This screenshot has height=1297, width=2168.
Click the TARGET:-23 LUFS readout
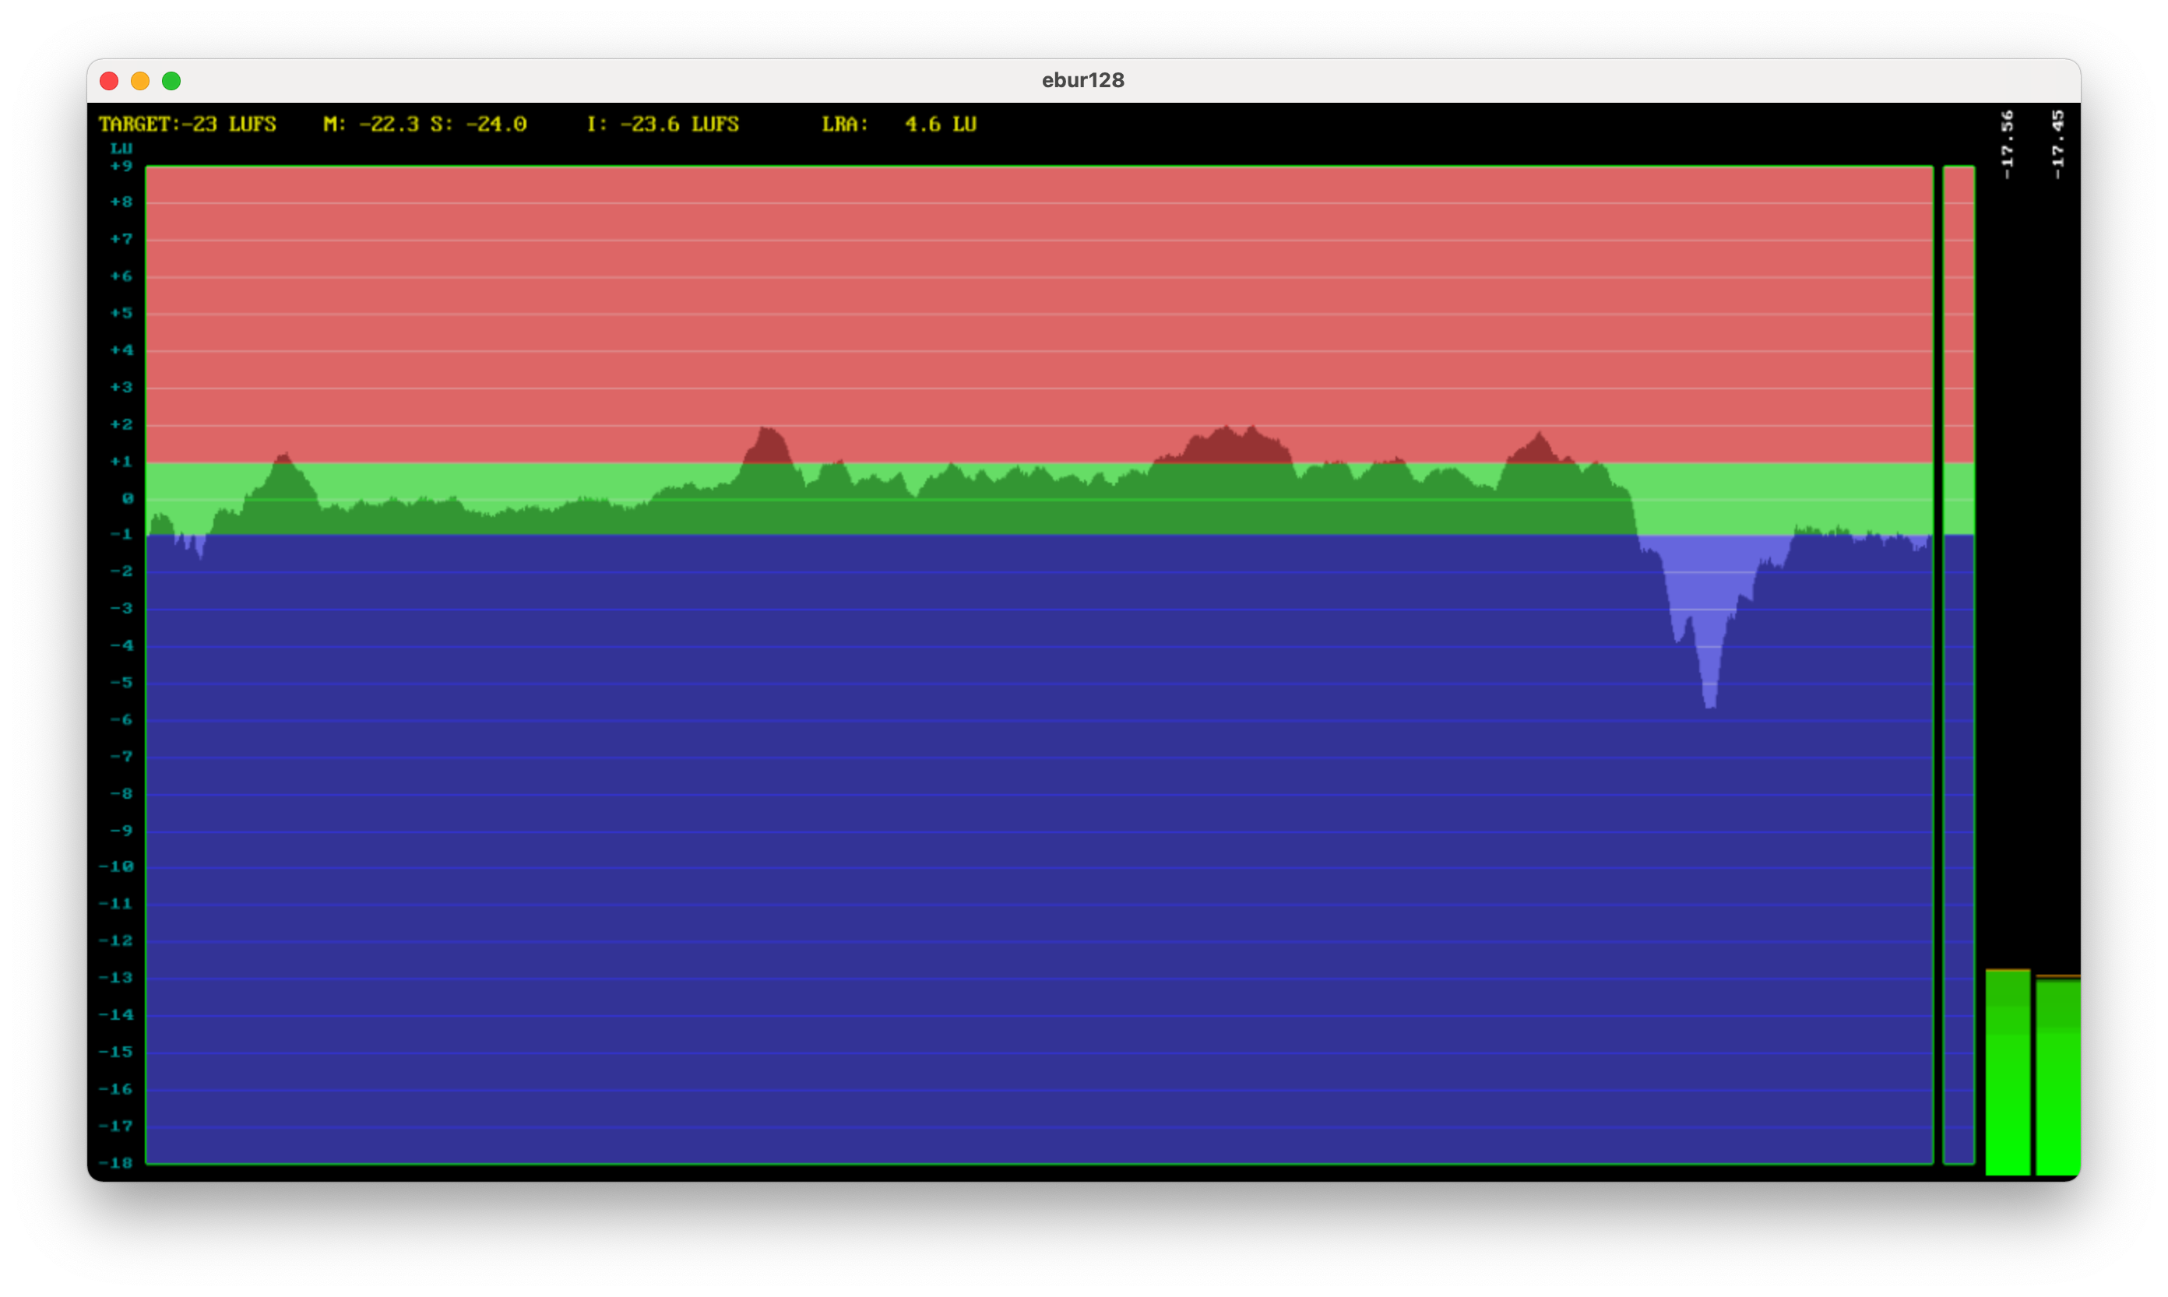187,124
